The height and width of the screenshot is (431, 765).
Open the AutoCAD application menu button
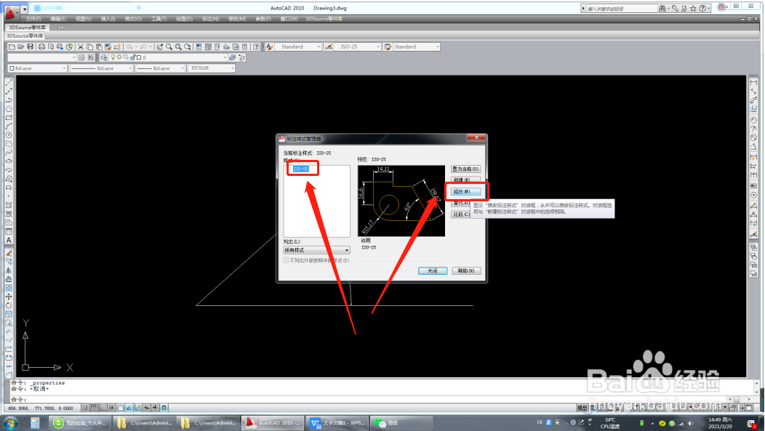coord(11,12)
